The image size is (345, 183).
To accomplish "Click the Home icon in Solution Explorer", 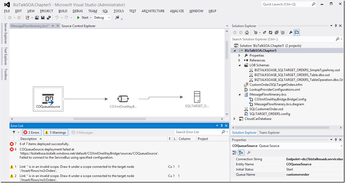I will click(x=247, y=33).
